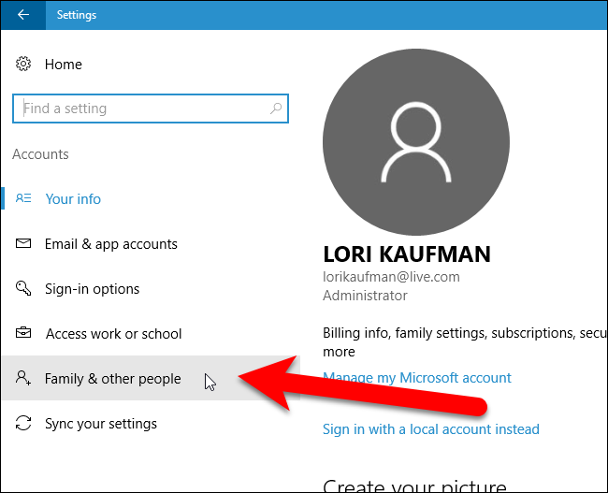Click the Accounts section heading
Image resolution: width=608 pixels, height=493 pixels.
[x=40, y=154]
